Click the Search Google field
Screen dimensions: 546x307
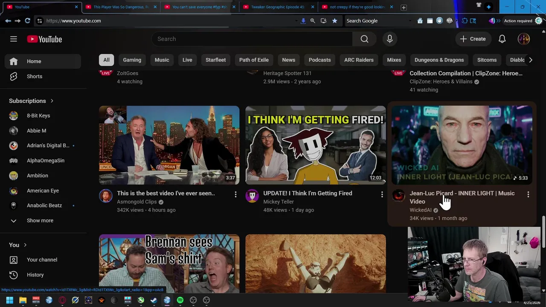378,20
